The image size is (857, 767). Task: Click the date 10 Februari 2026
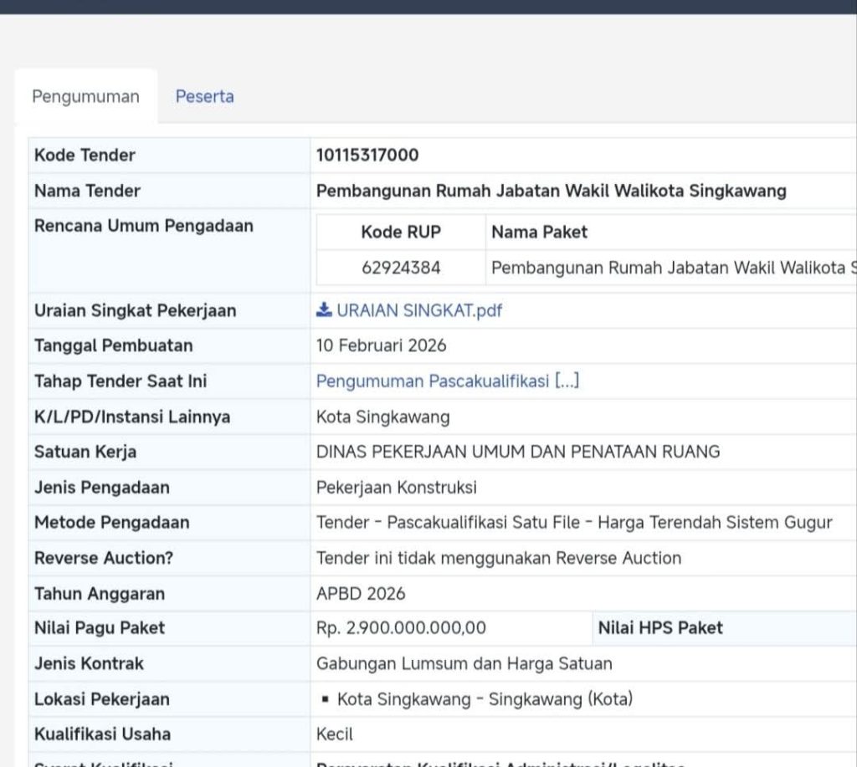(x=382, y=345)
